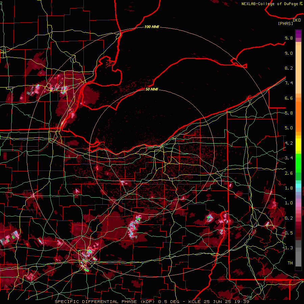Click the 7.4 scale value
Screen dimensions: 304x304
click(289, 83)
